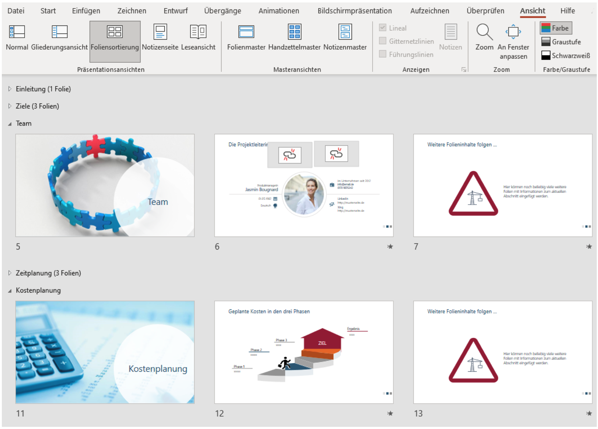Expand the Zeitplanung section arrow
The image size is (598, 429).
(x=10, y=273)
